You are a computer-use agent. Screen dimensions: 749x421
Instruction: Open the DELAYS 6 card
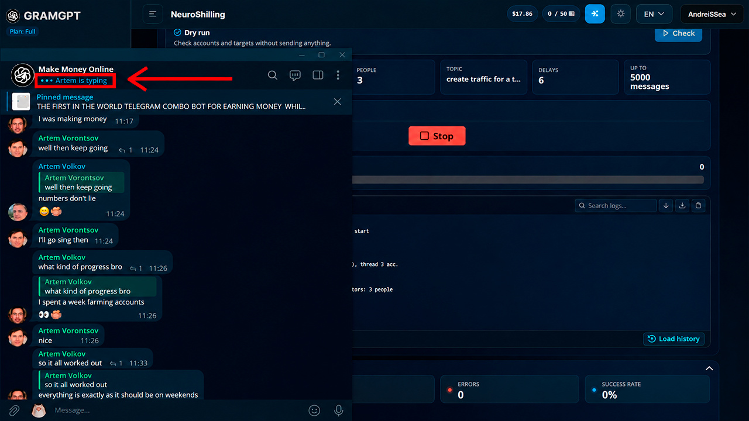[575, 77]
